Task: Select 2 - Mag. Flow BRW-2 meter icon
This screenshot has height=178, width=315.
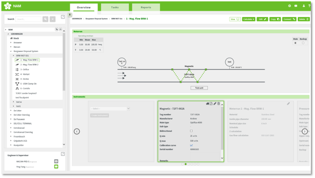Action: tap(17, 65)
